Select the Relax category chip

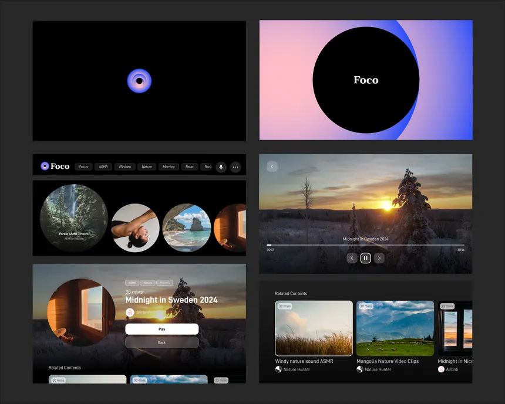190,167
